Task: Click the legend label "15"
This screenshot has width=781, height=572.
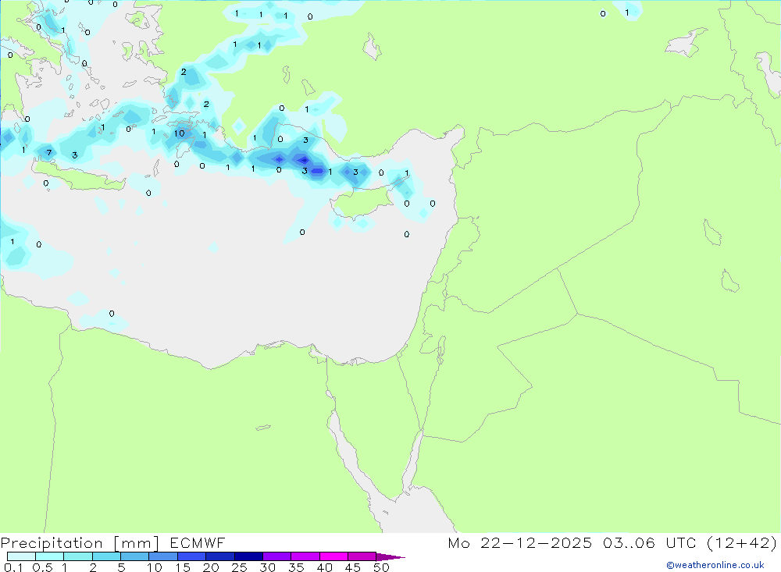Action: tap(182, 567)
